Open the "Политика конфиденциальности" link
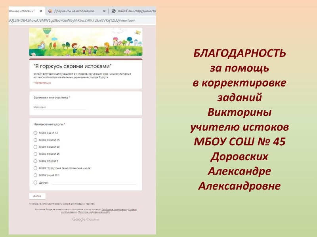 point(94,213)
